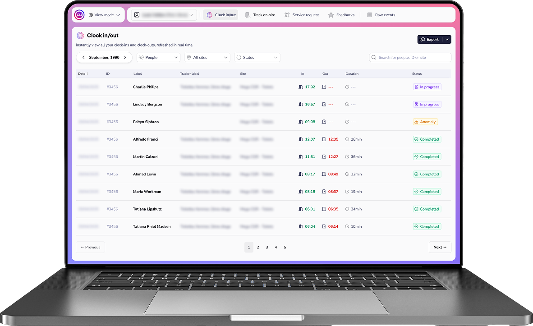Click In progress badge for Lindsey Bergson
Screen dimensions: 533x326
click(x=427, y=104)
